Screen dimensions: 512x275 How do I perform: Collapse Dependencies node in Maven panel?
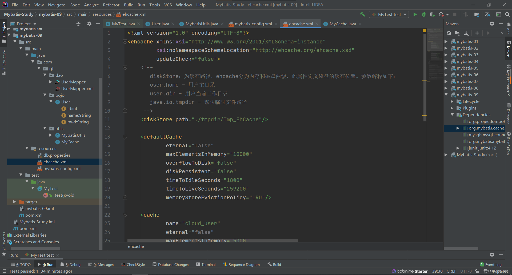tap(452, 115)
